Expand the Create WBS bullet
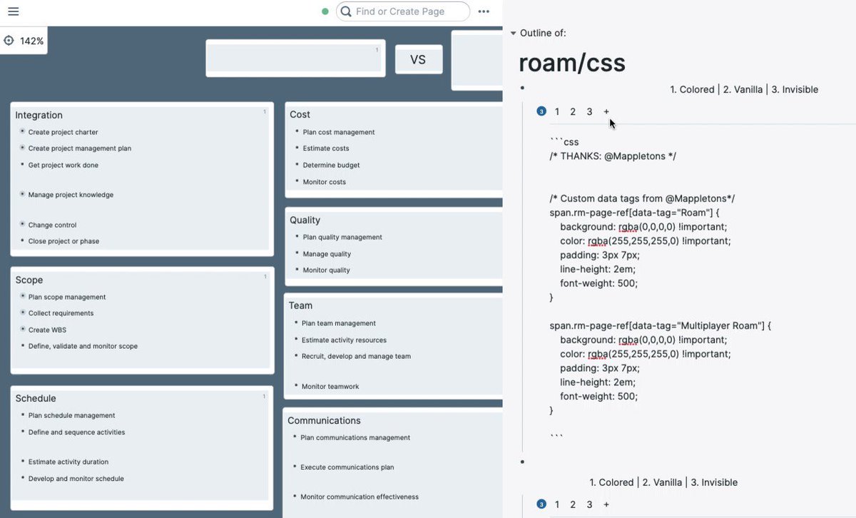The width and height of the screenshot is (856, 518). (22, 329)
